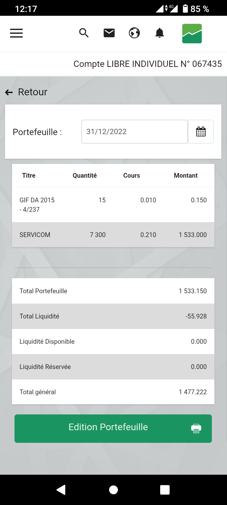Tap the Titre column header
Viewport: 227px width, 505px height.
[x=29, y=175]
